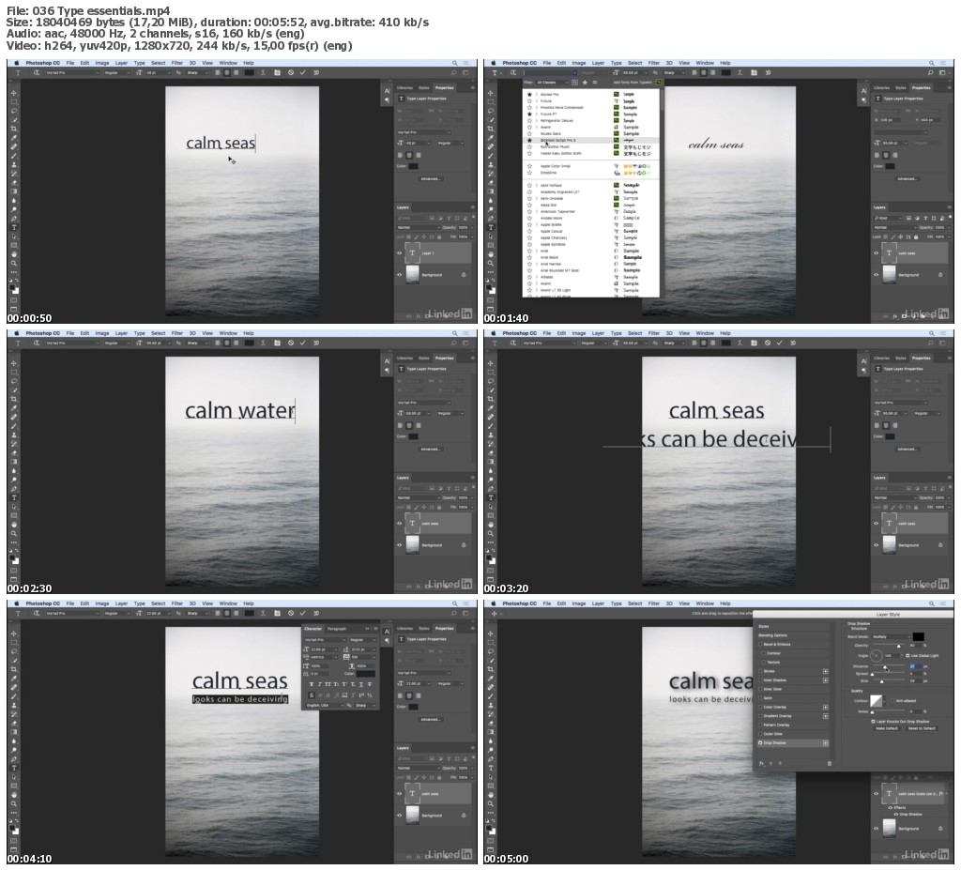
Task: Click the Make Default button
Action: point(887,728)
